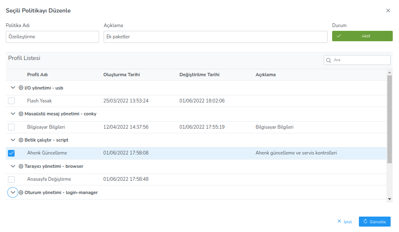Click gear icon beside Masaüstü mesaj yönetimi

(21, 114)
